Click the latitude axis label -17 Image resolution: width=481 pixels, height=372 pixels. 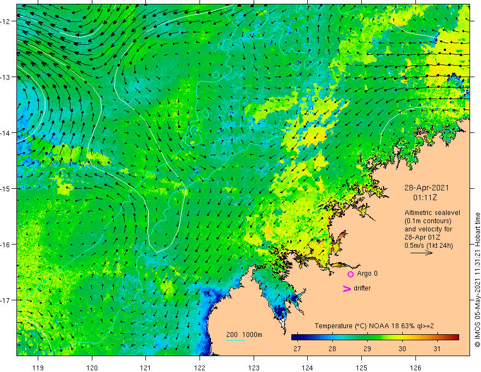6,300
